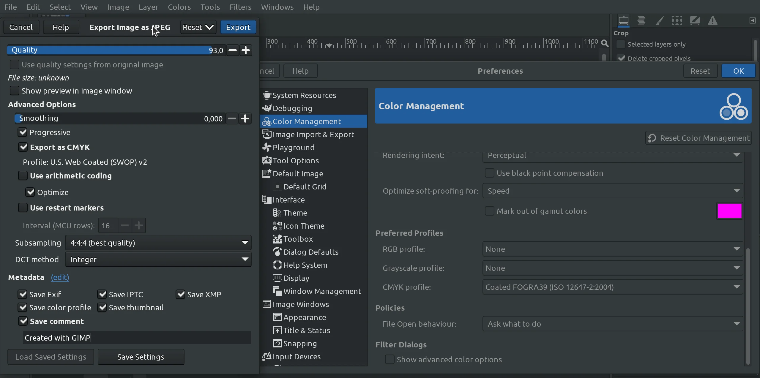Select Default Grid preferences page
Image resolution: width=760 pixels, height=378 pixels.
tap(314, 187)
